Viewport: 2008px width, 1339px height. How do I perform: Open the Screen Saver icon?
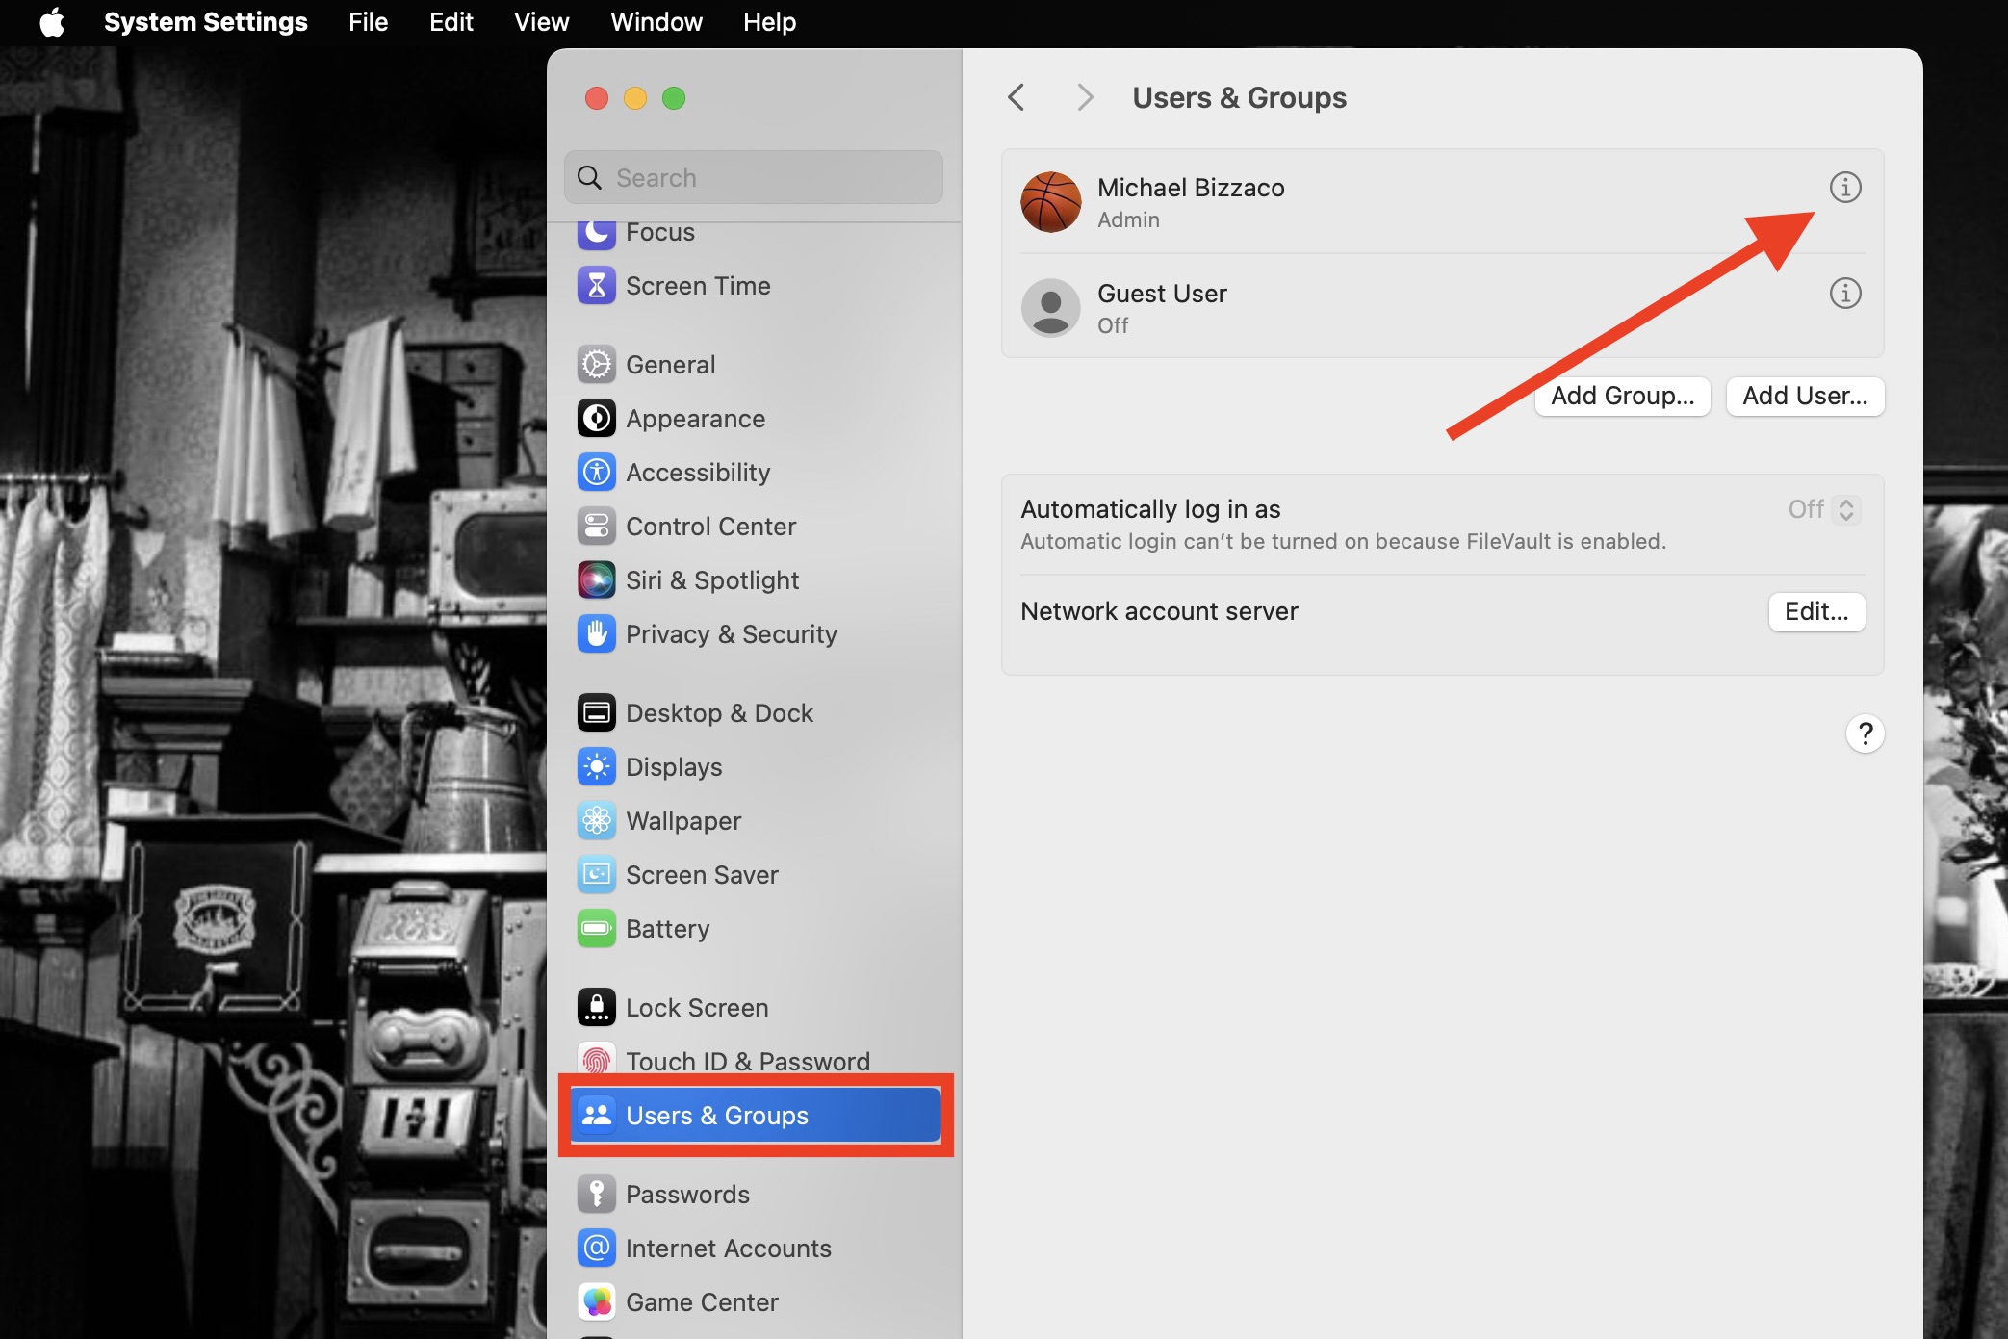(x=596, y=875)
